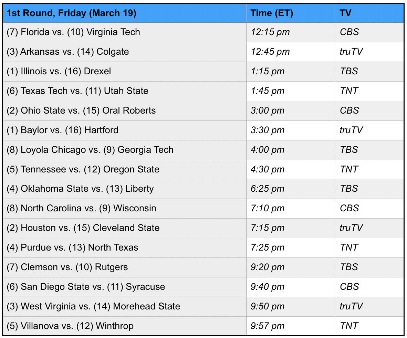Click the 9:20 pm time cell
Viewport: 407px width, 338px height.
(x=268, y=267)
